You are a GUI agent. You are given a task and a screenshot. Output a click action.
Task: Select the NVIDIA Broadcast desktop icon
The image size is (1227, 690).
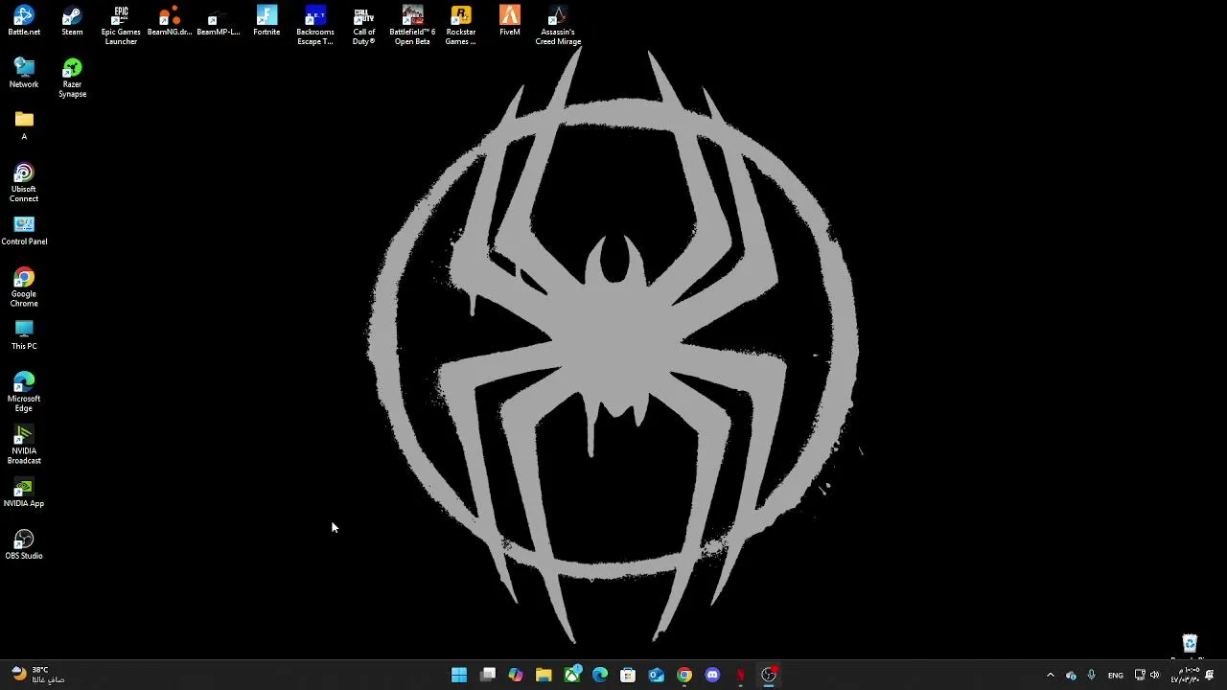click(x=24, y=445)
